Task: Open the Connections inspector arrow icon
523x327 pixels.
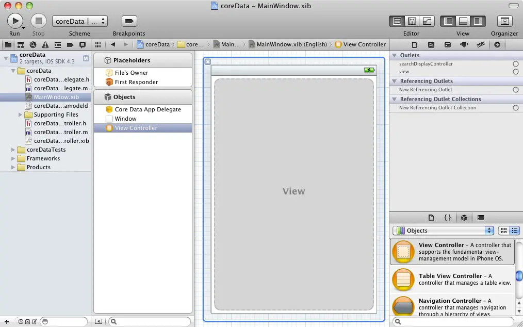Action: pyautogui.click(x=497, y=45)
